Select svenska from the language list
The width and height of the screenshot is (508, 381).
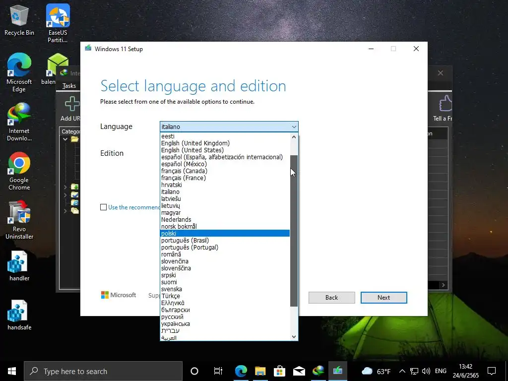tap(225, 289)
